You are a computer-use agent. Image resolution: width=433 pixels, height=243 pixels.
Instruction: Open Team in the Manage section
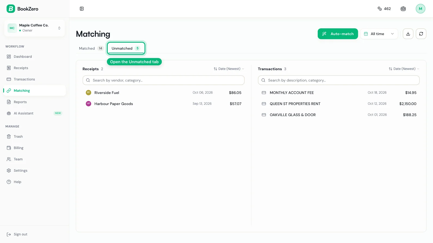coord(34,159)
